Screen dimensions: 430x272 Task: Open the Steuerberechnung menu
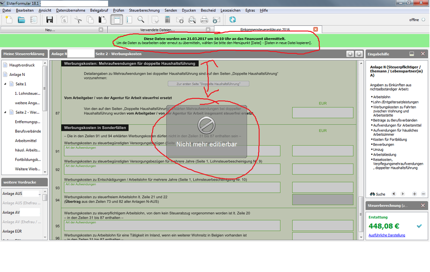click(x=144, y=10)
